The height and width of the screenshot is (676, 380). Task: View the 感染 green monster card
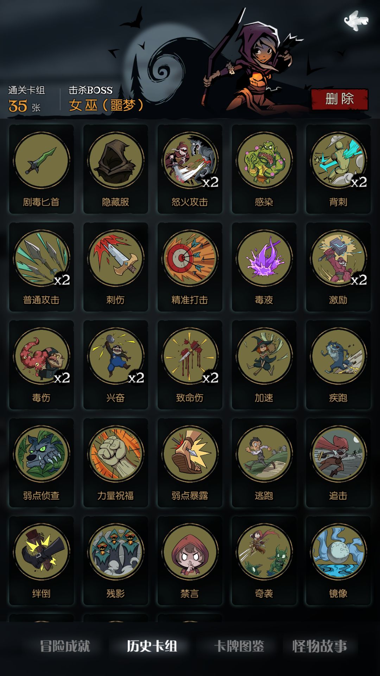pos(264,169)
